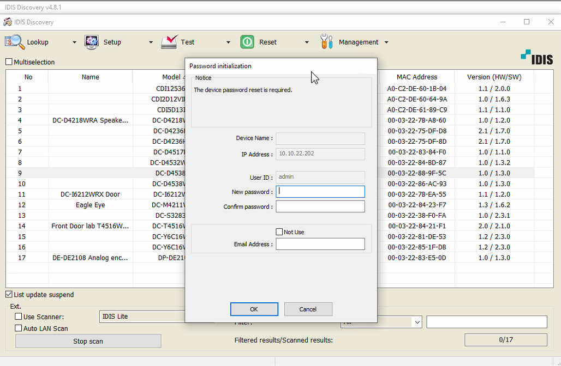561x366 pixels.
Task: Expand the Reset dropdown arrow
Action: tap(307, 42)
